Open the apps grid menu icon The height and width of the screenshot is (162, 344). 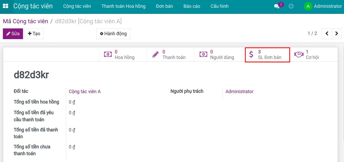(x=5, y=5)
